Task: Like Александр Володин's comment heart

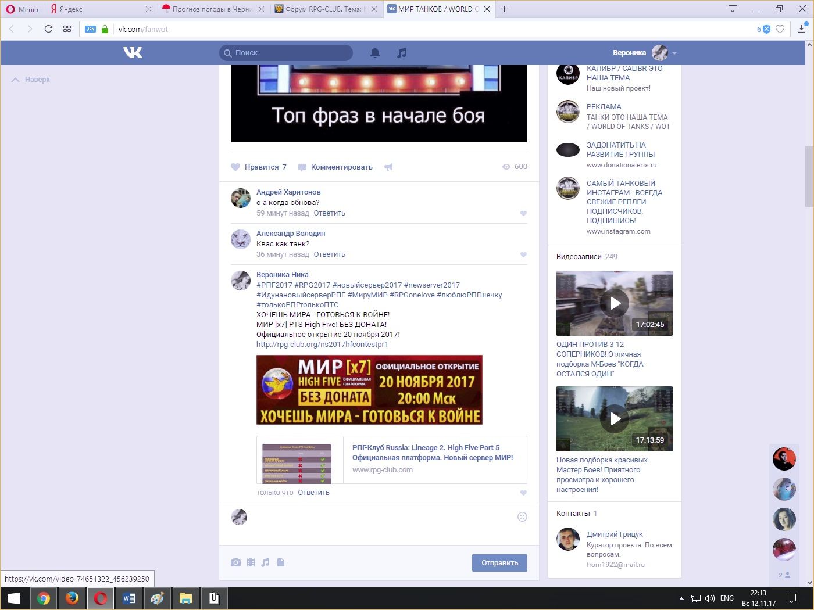Action: point(523,254)
